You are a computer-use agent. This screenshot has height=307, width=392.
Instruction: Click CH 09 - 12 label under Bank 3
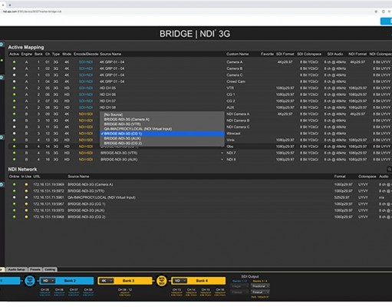125,289
